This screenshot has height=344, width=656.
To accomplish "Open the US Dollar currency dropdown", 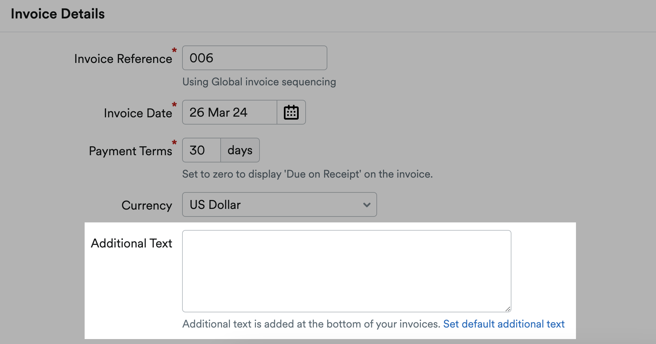I will click(x=279, y=205).
